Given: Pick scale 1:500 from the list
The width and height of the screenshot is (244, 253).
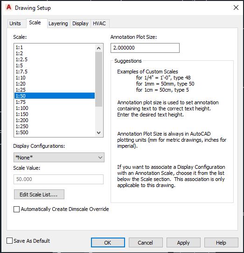Looking at the screenshot, I should coord(55,132).
